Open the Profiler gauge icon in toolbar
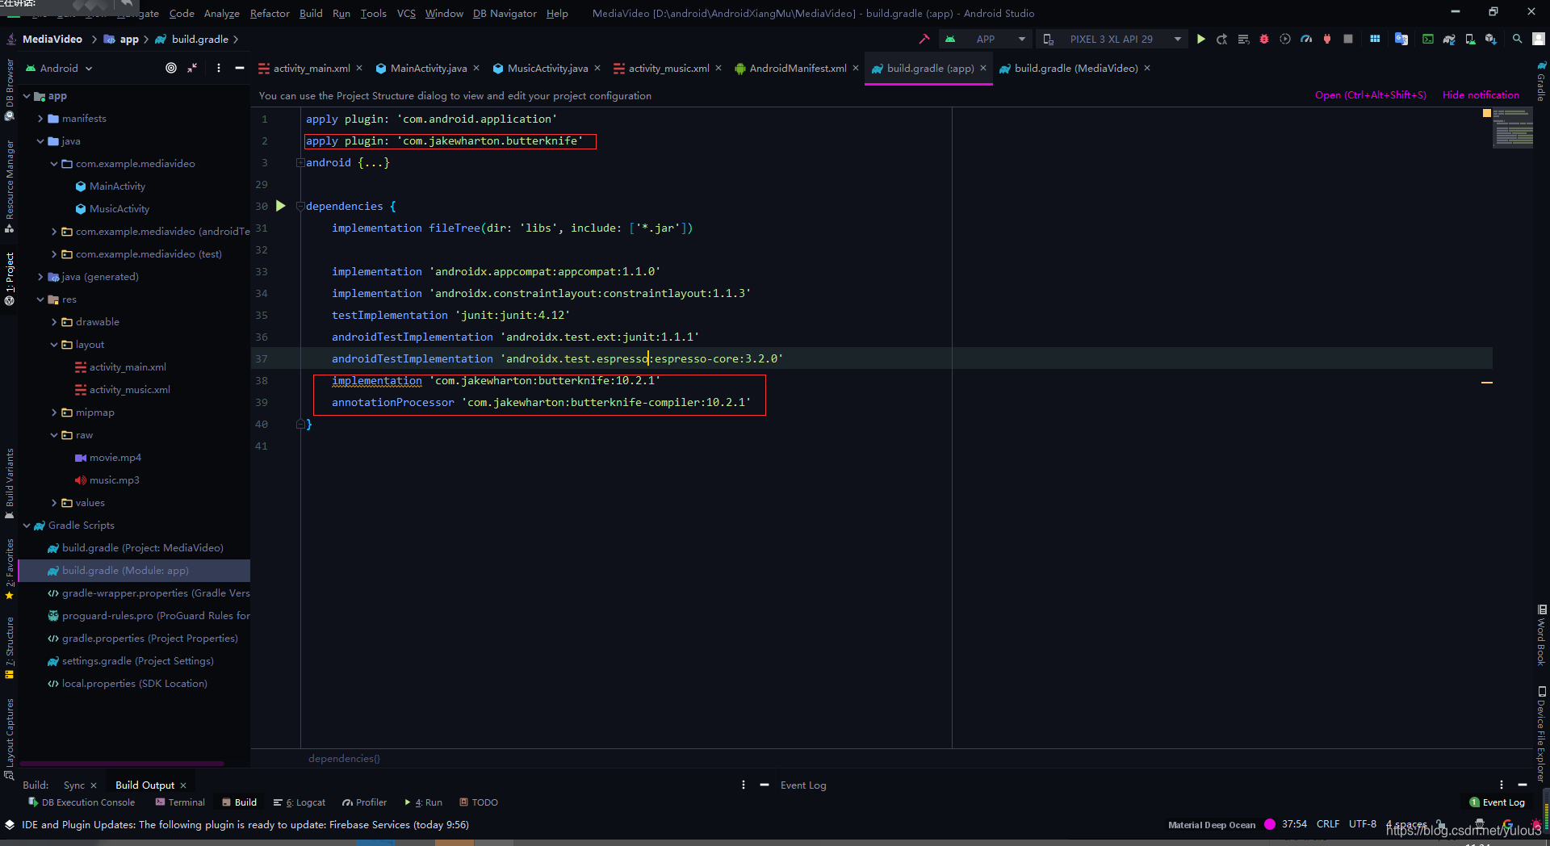The height and width of the screenshot is (846, 1550). (x=1306, y=39)
